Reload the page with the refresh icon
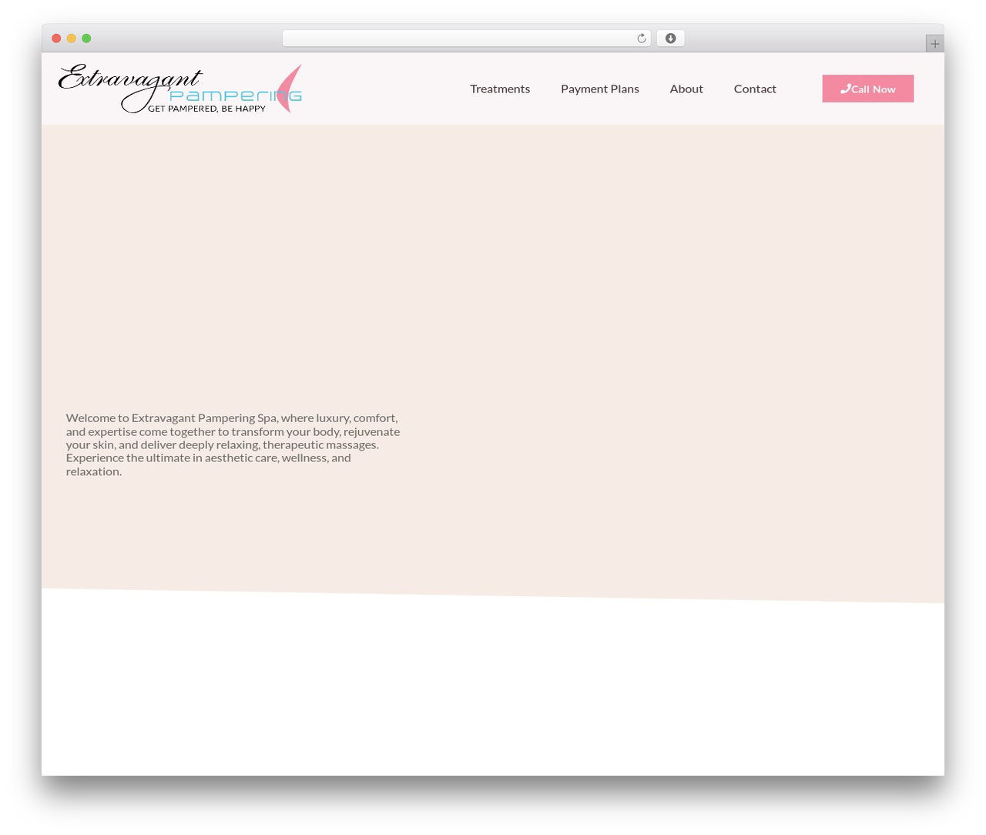This screenshot has height=835, width=986. (x=641, y=39)
